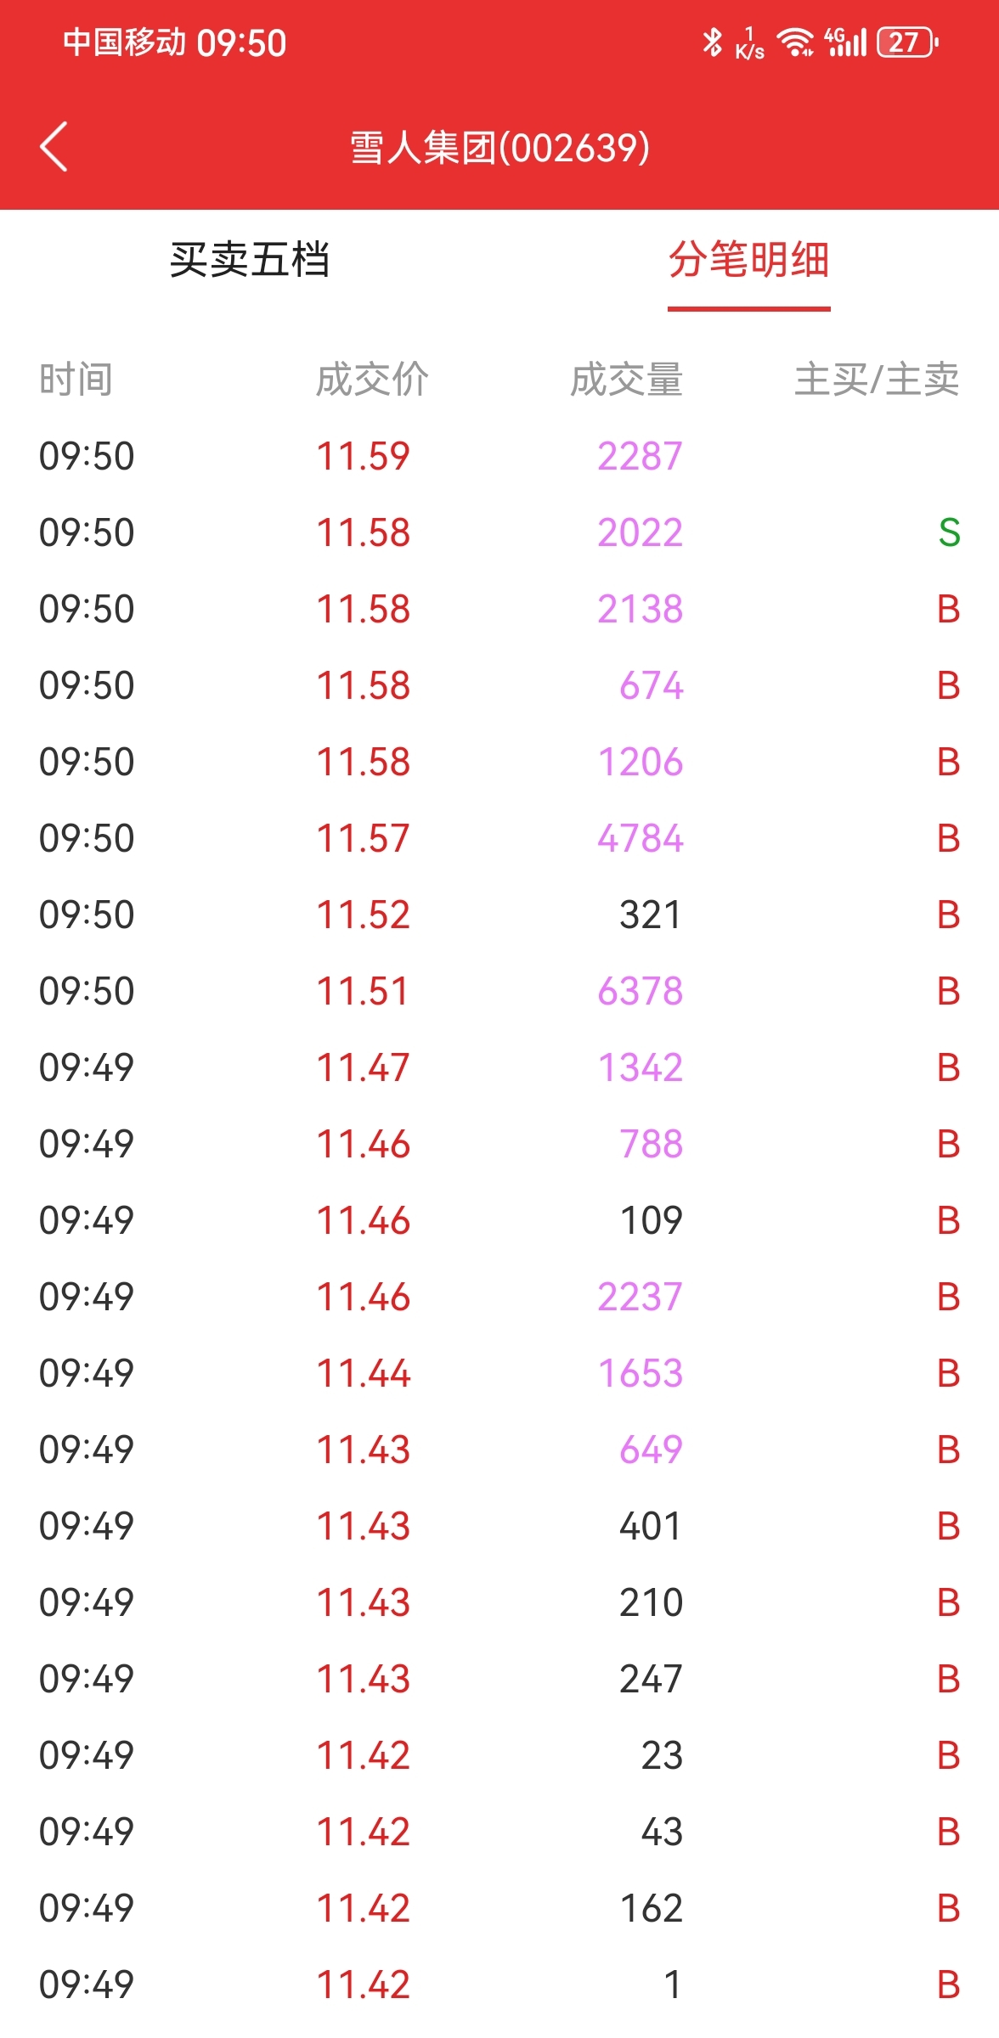999x2038 pixels.
Task: Select the 11.44 trade with volume 1653
Action: coord(499,1373)
